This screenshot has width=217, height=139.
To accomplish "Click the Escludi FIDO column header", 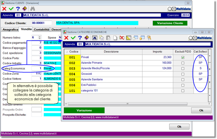I will [x=183, y=52].
